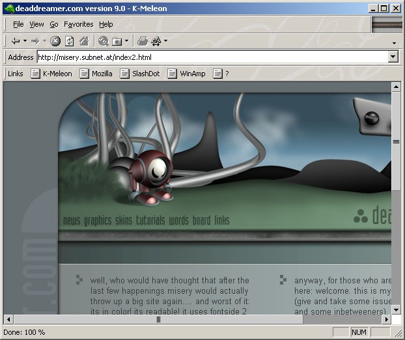Click the Back arrow button
405x340 pixels.
tap(15, 41)
